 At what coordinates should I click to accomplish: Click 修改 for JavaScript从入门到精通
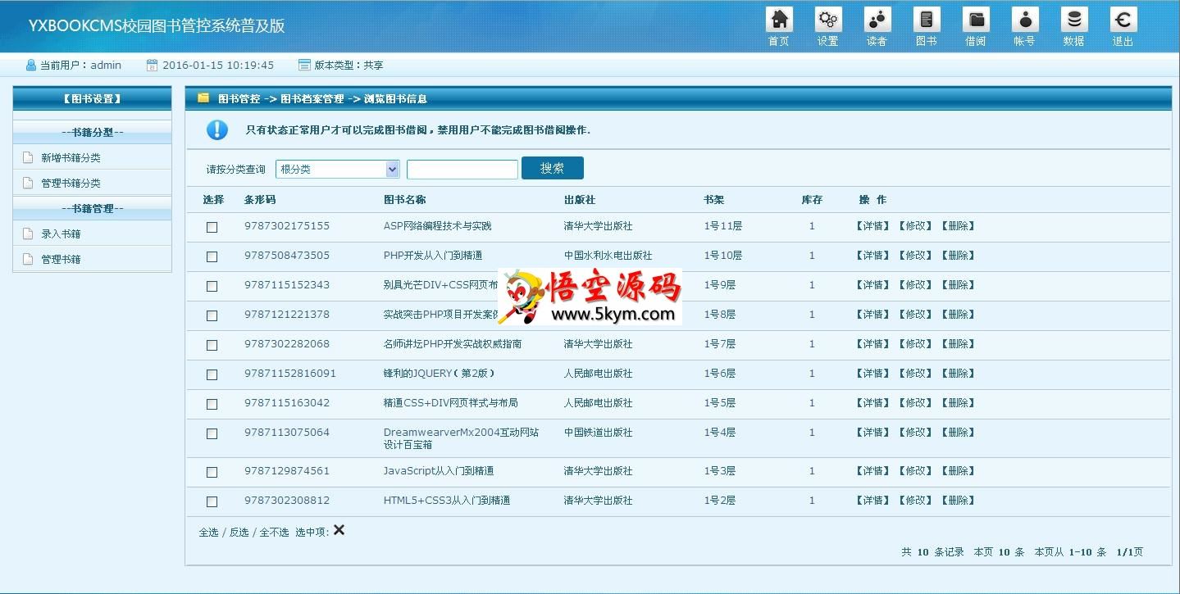click(x=915, y=471)
